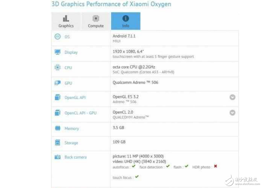Switch to the Graphics tab
The width and height of the screenshot is (262, 188).
(66, 21)
